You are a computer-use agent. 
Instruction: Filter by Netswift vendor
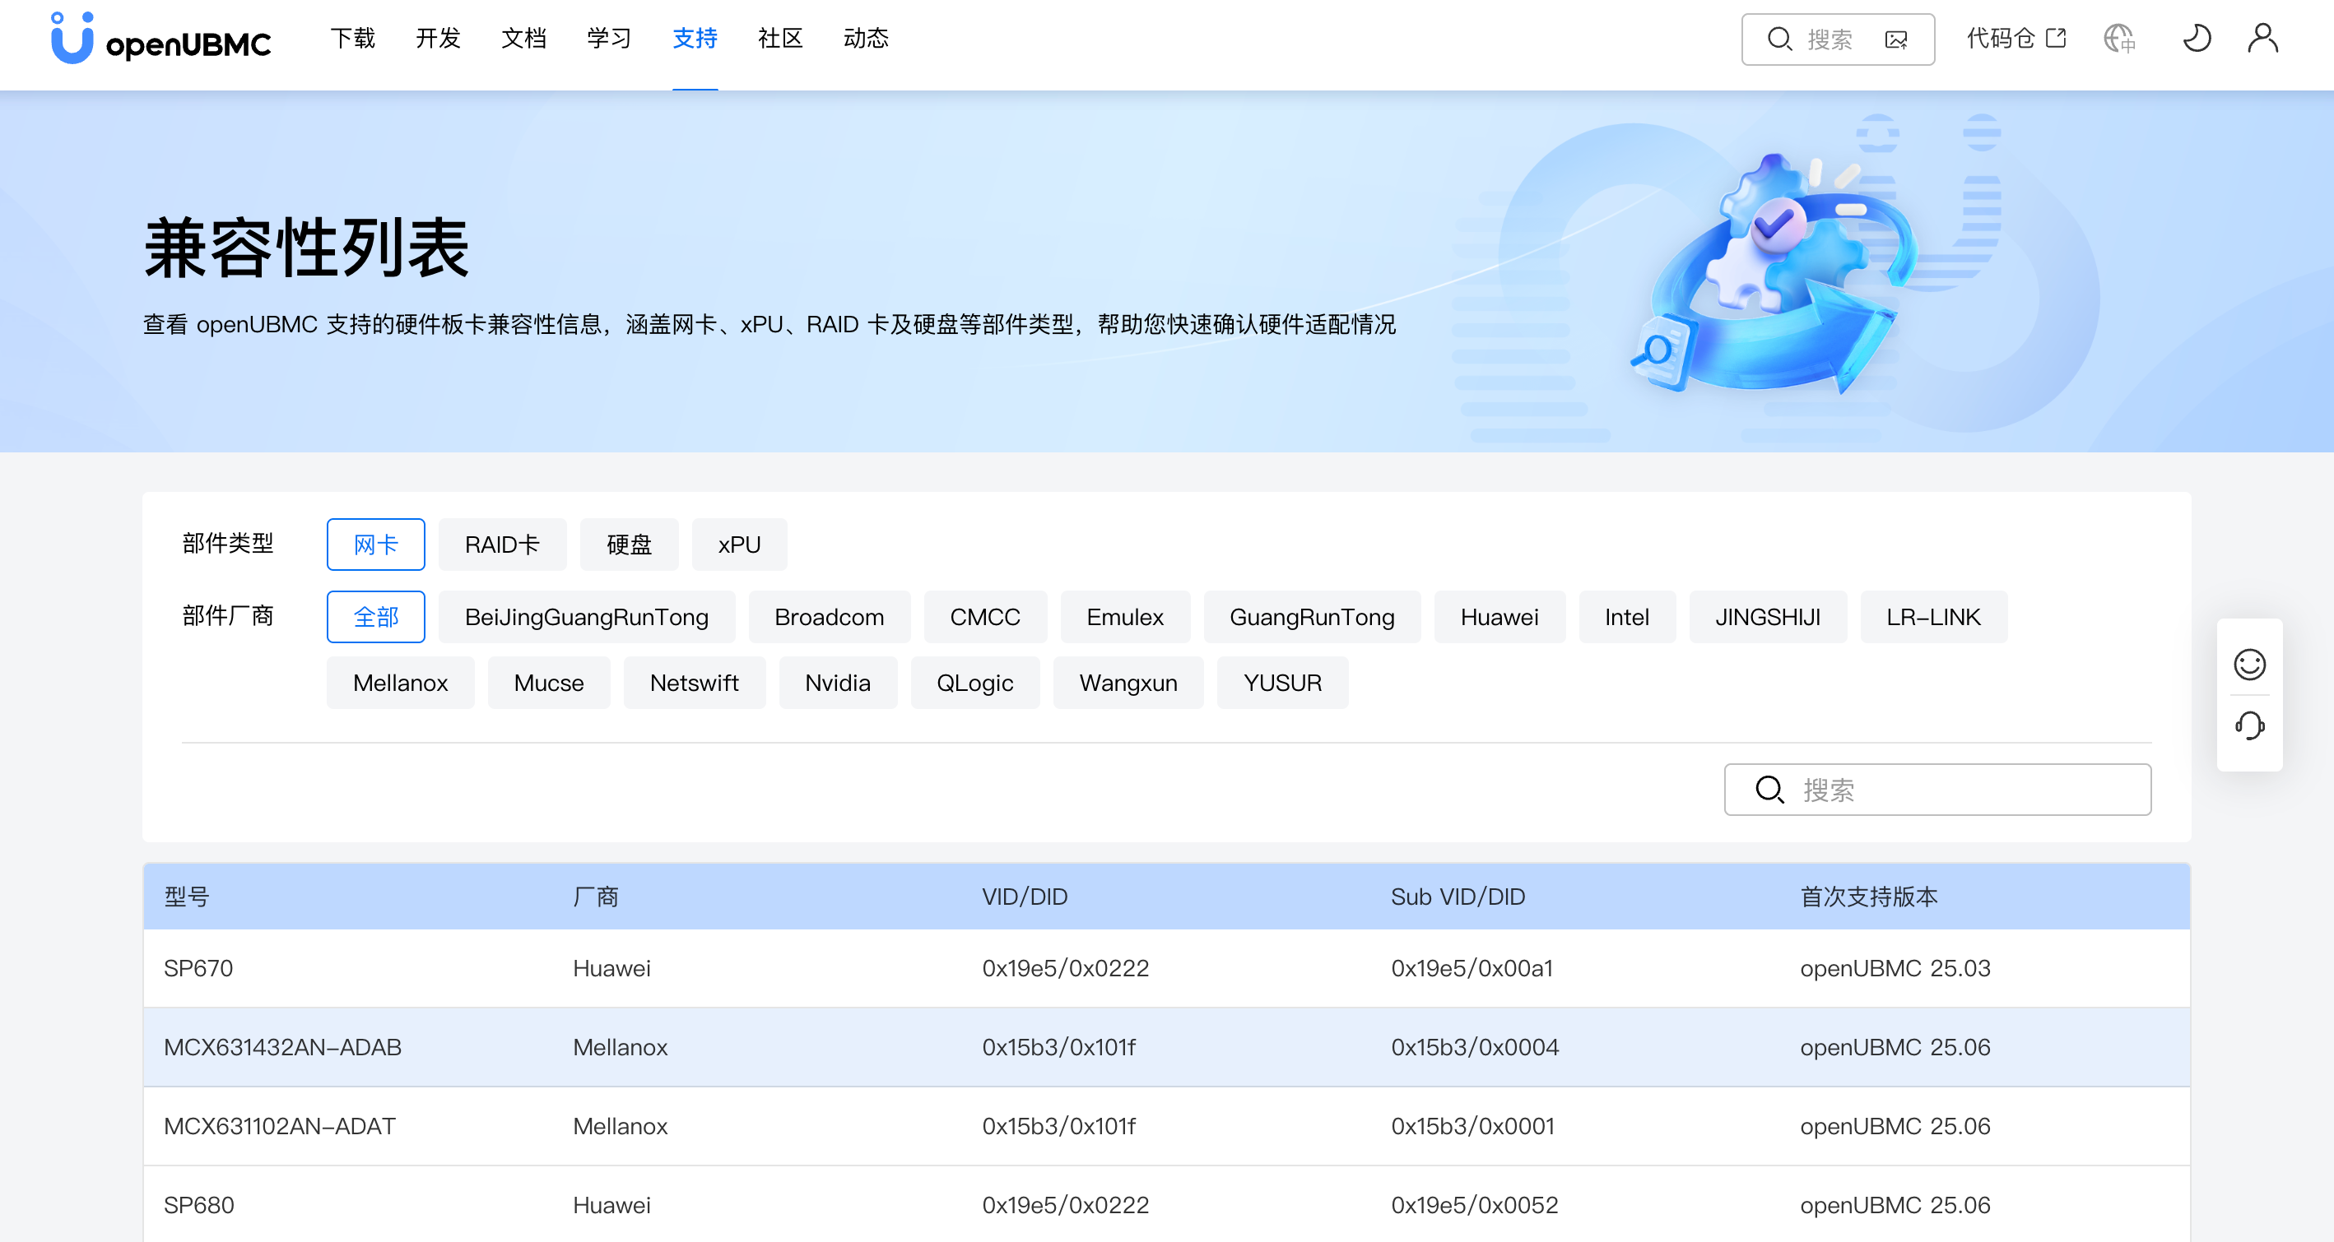pyautogui.click(x=694, y=683)
